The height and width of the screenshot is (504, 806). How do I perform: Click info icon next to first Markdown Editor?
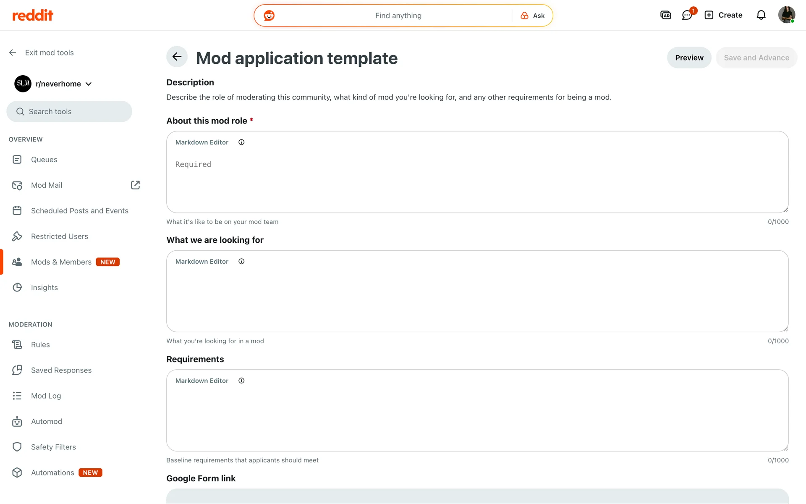coord(241,142)
